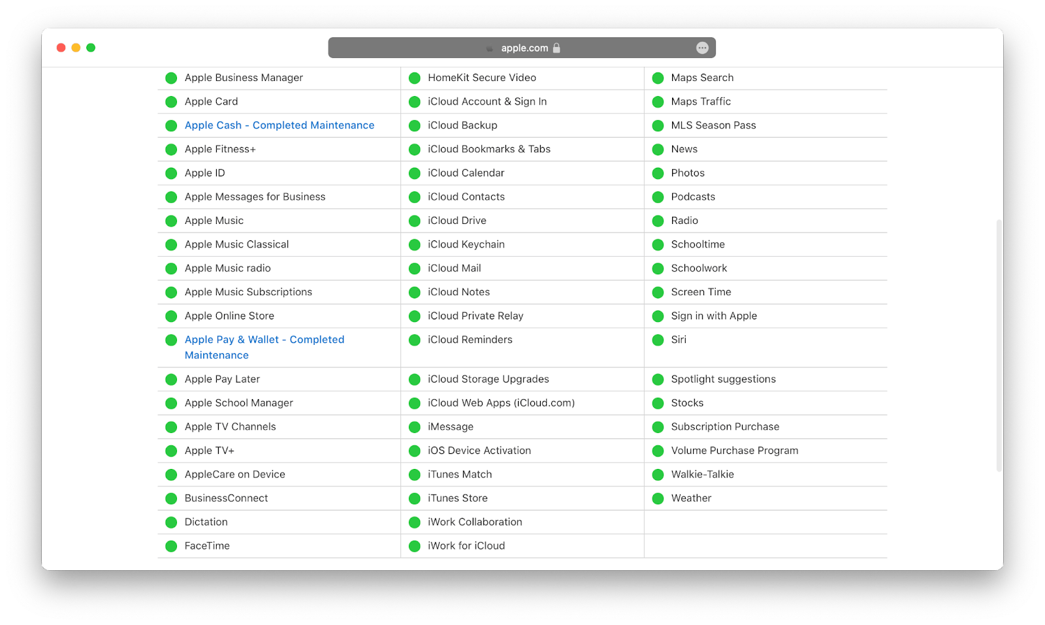Image resolution: width=1045 pixels, height=625 pixels.
Task: Click the green dot next to Photos
Action: click(658, 173)
